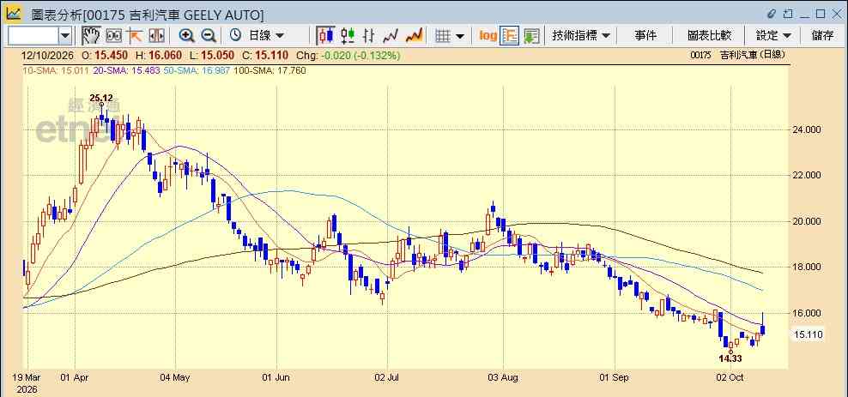Select the hand pan tool

click(91, 36)
